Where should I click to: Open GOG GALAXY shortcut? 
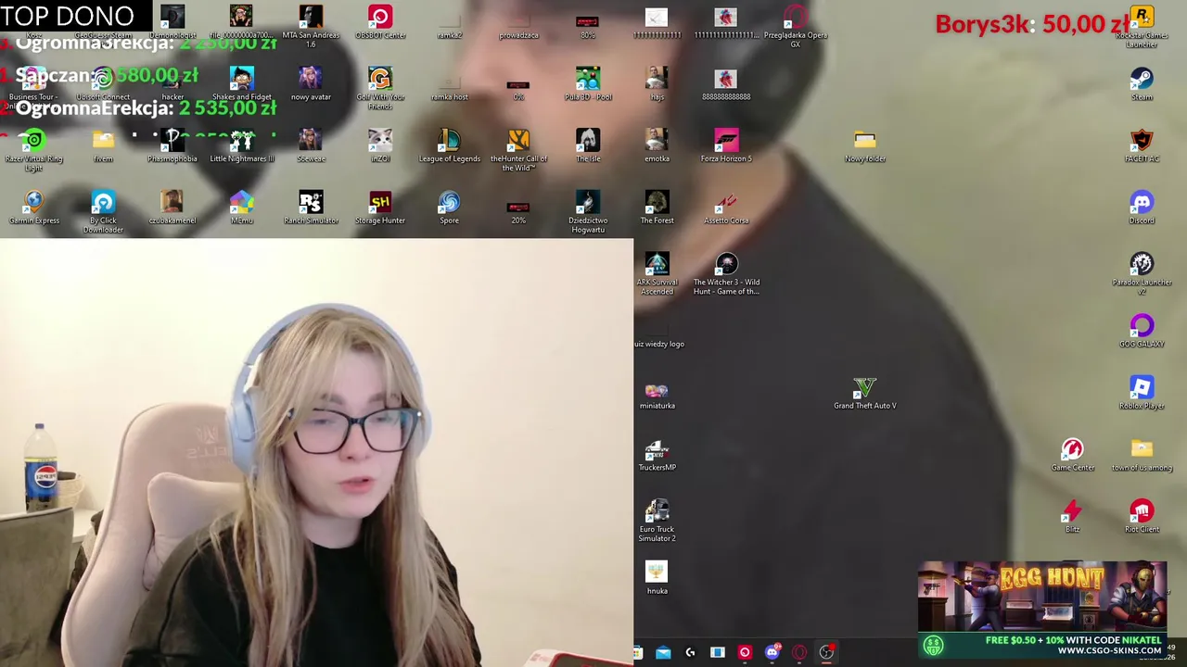coord(1142,332)
